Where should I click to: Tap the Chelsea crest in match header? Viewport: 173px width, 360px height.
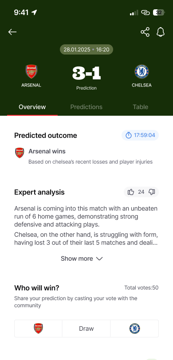142,71
